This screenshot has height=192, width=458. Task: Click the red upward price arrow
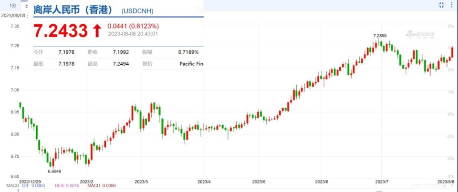click(97, 31)
